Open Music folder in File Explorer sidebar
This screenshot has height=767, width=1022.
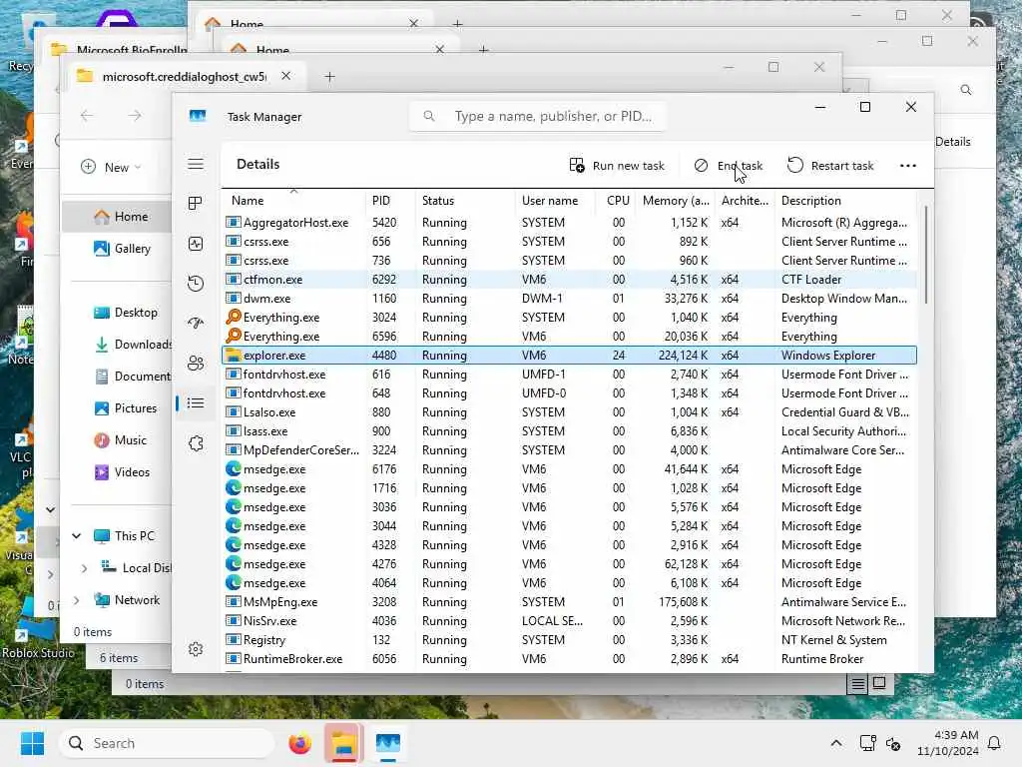(120, 440)
